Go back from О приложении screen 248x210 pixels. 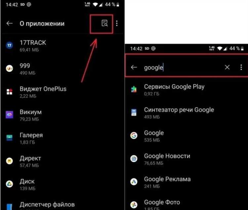pos(10,23)
